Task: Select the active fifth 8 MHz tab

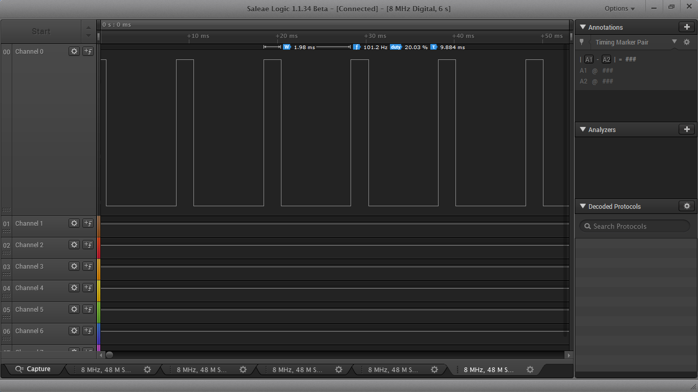Action: (x=489, y=369)
